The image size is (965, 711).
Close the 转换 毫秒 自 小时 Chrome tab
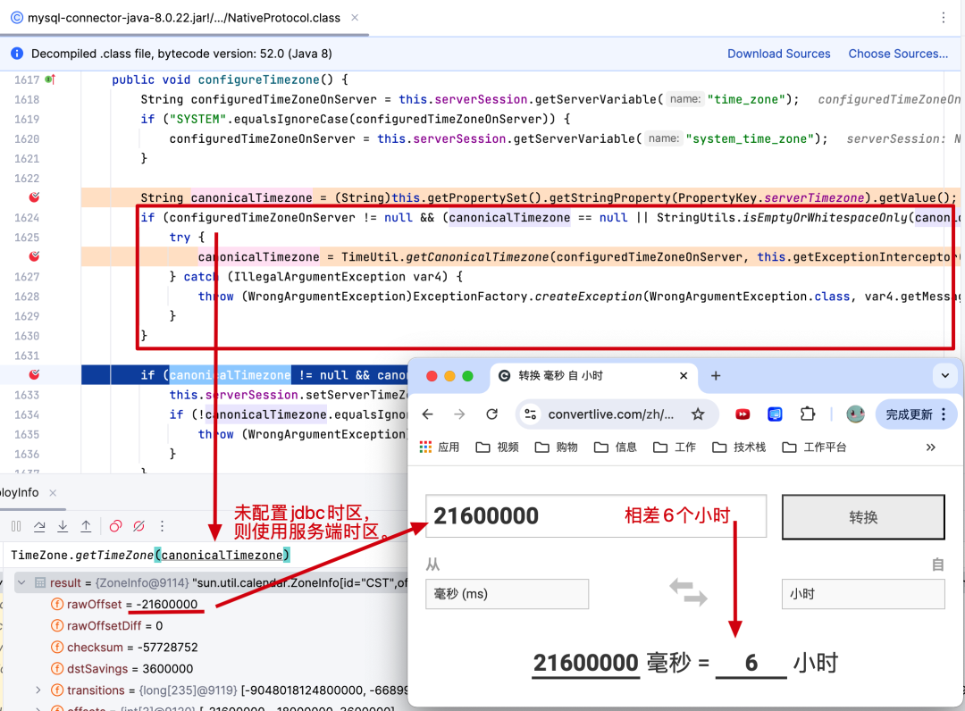(x=684, y=376)
